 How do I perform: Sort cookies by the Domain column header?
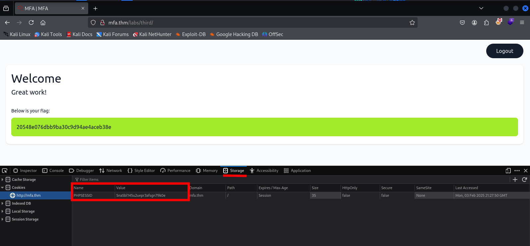[207, 188]
